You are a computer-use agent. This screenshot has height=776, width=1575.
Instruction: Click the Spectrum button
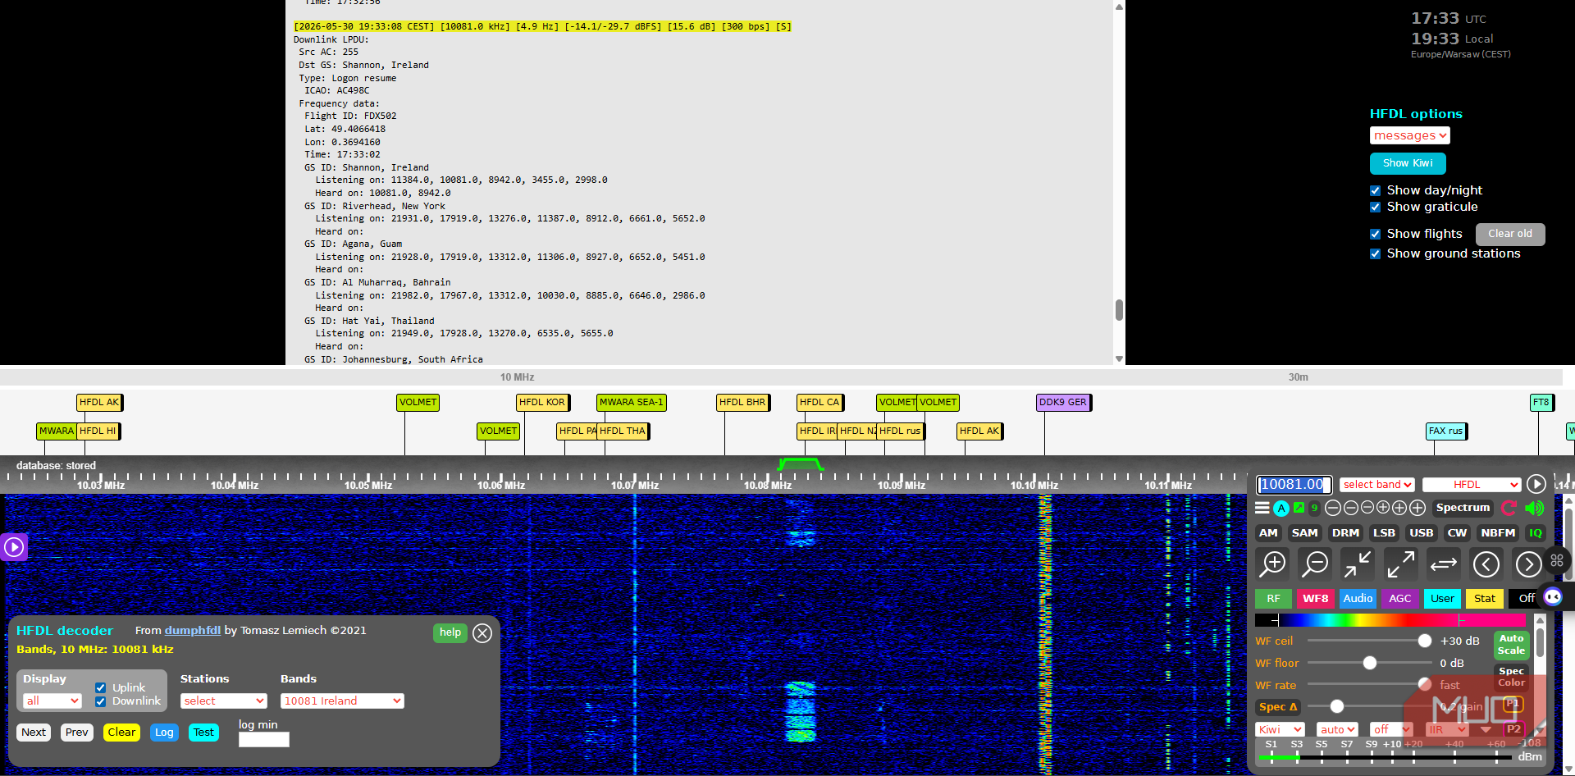pos(1463,508)
